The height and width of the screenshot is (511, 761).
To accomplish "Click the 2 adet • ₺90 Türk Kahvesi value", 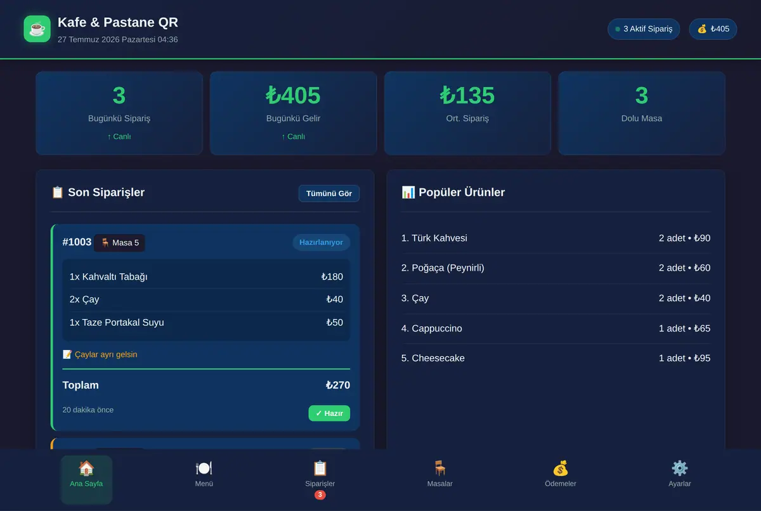I will point(684,238).
